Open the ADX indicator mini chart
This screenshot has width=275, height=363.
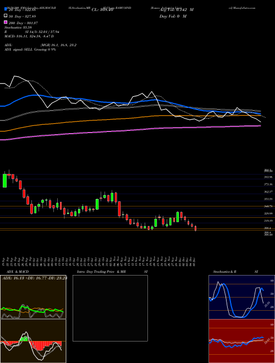(x=33, y=297)
